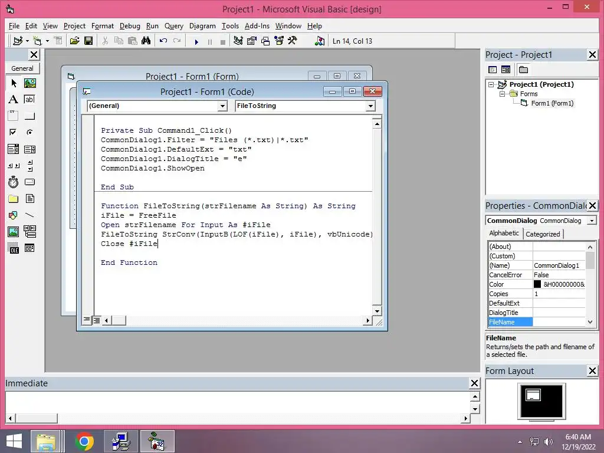Select the Label control tool
604x453 pixels.
[x=14, y=99]
